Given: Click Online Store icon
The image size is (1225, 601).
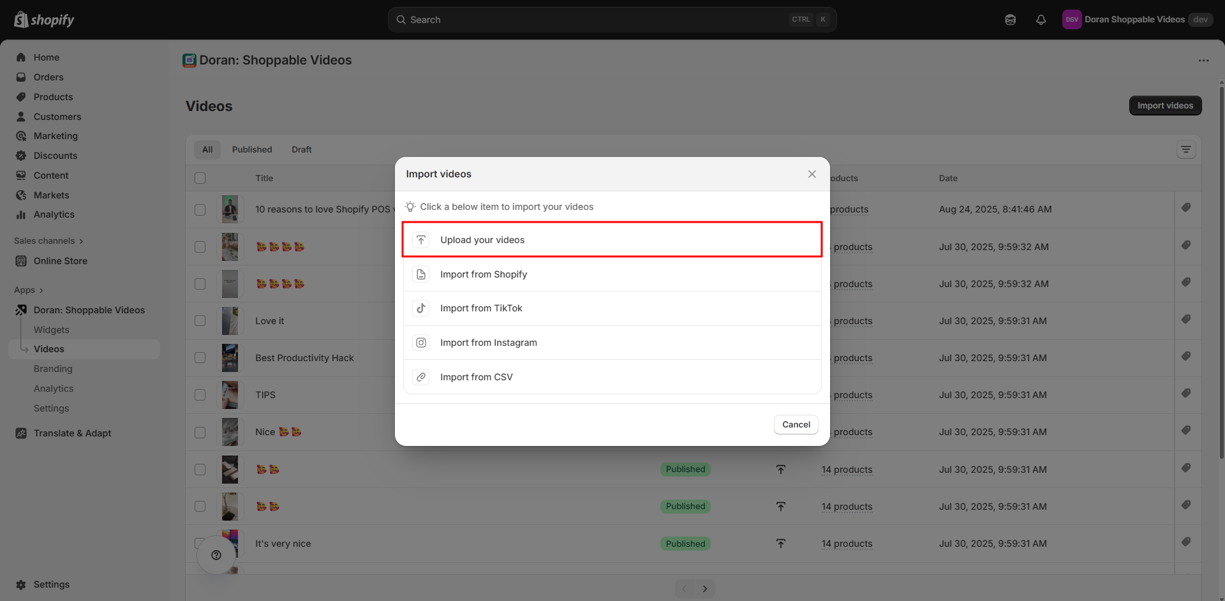Looking at the screenshot, I should (x=21, y=261).
